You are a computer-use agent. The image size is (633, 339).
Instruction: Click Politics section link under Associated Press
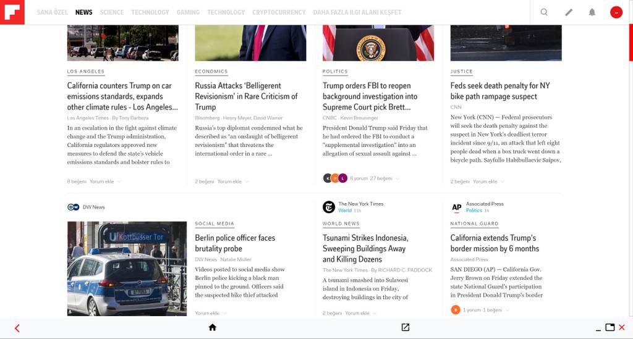(474, 211)
